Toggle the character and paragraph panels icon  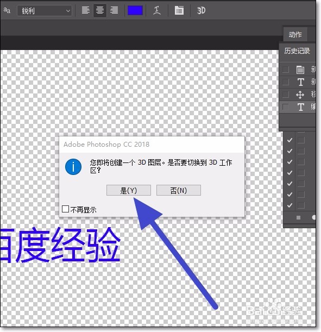click(x=179, y=10)
